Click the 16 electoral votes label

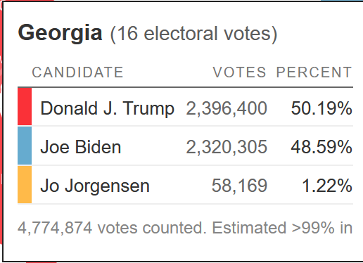click(193, 34)
